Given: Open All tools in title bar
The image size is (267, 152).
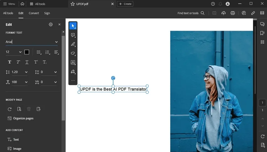Looking at the screenshot, I should click(37, 4).
